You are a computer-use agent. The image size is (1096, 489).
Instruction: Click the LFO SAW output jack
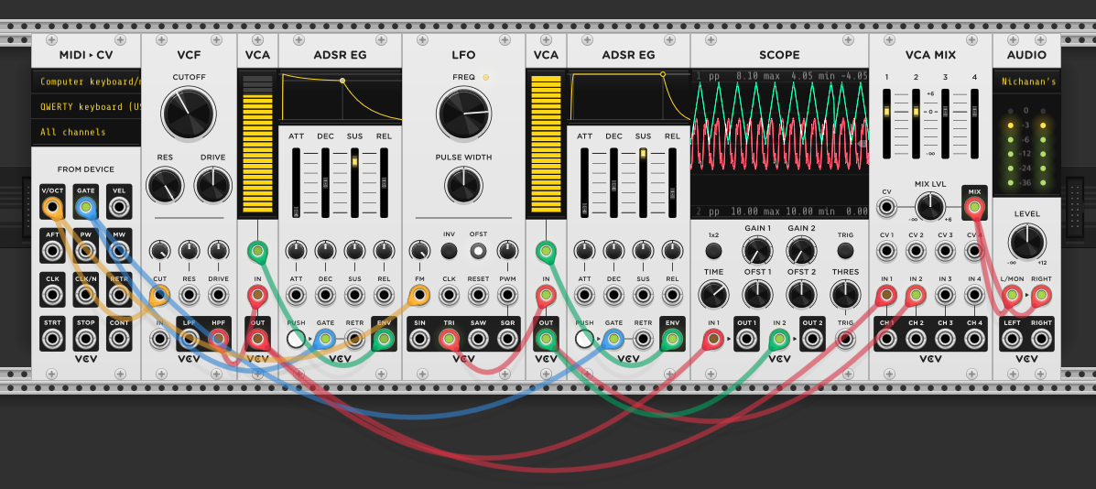[x=478, y=340]
